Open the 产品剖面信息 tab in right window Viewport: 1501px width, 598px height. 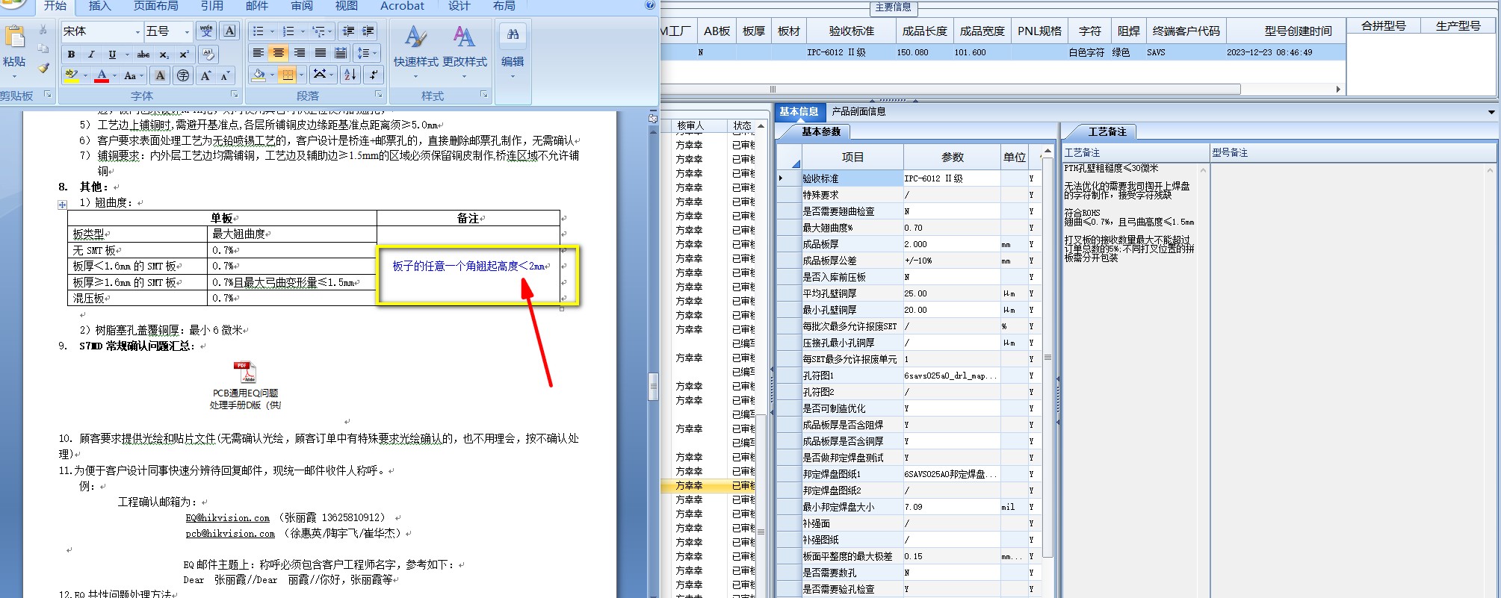[x=858, y=111]
